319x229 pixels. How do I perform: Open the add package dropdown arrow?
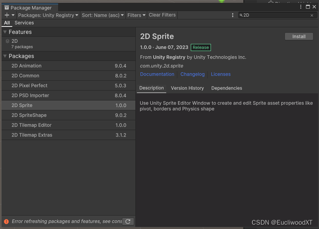click(13, 15)
